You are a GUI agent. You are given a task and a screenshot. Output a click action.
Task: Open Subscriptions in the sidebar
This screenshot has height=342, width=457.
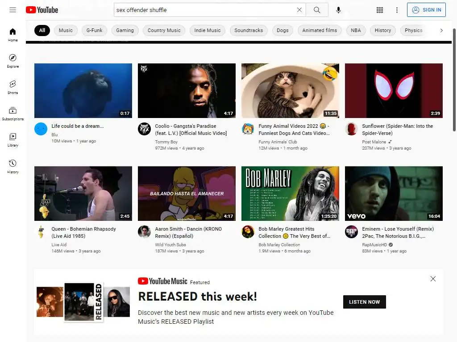tap(13, 114)
